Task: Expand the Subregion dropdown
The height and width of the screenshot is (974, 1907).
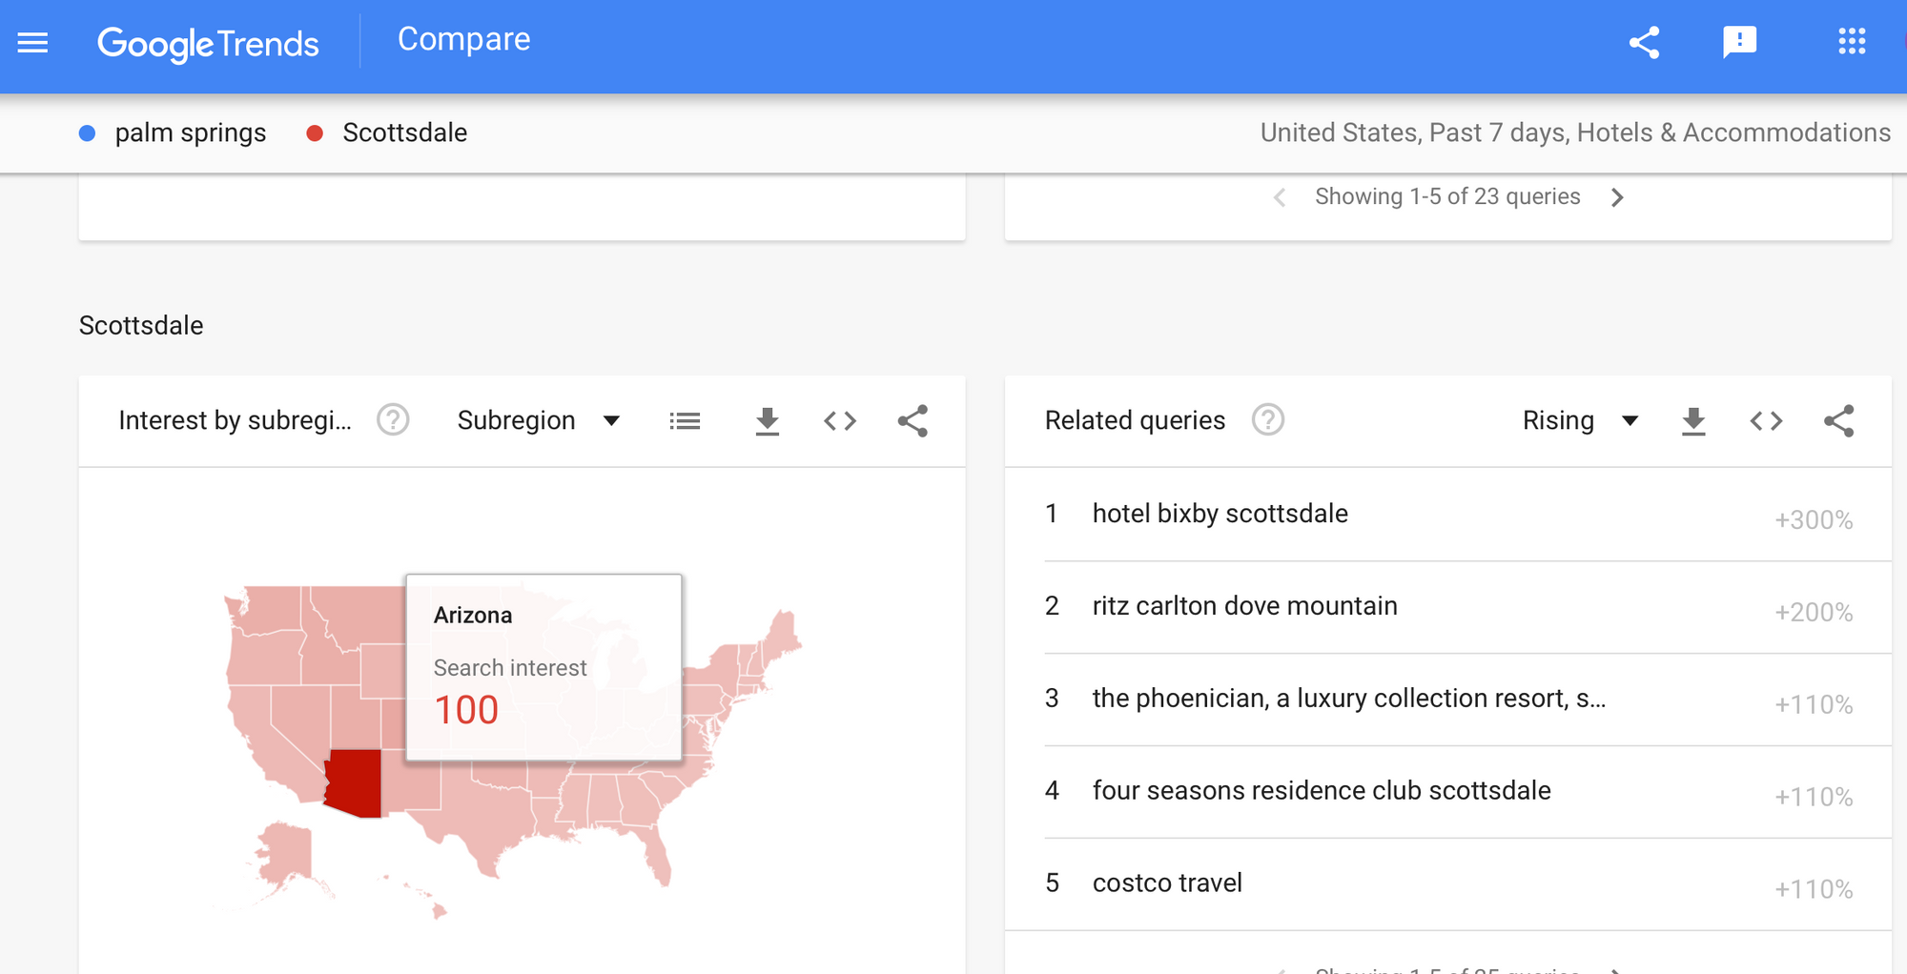Action: tap(539, 420)
